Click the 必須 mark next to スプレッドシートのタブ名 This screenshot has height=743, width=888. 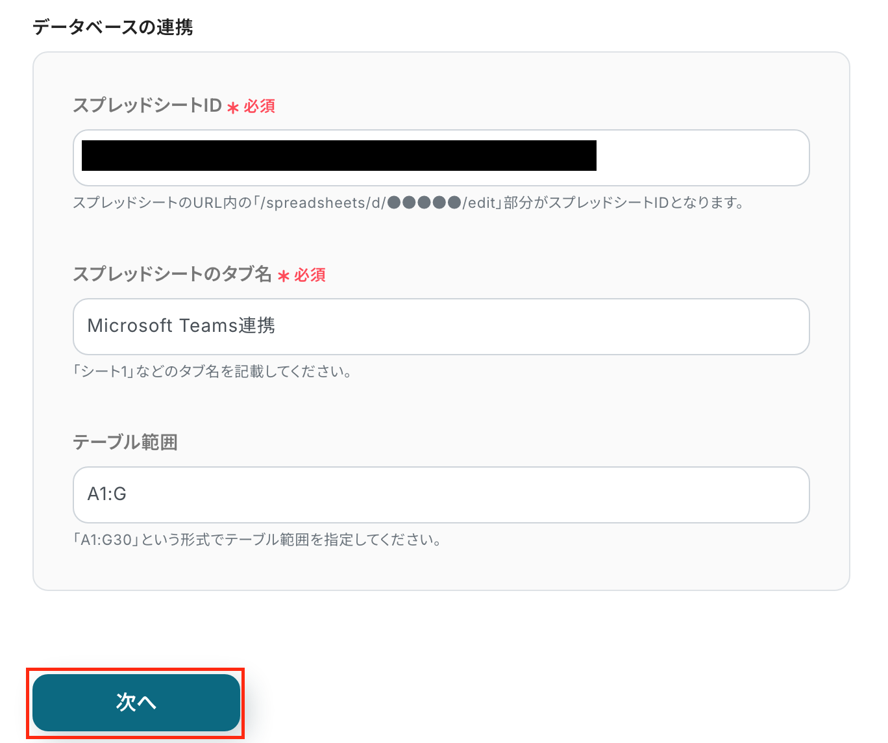coord(310,275)
